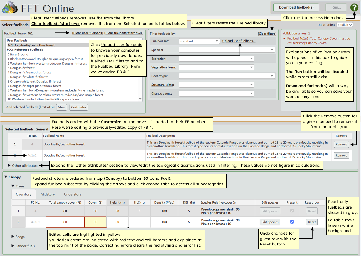Reset the row for fuelbed 4u1u1
This screenshot has width=361, height=256.
tap(312, 222)
